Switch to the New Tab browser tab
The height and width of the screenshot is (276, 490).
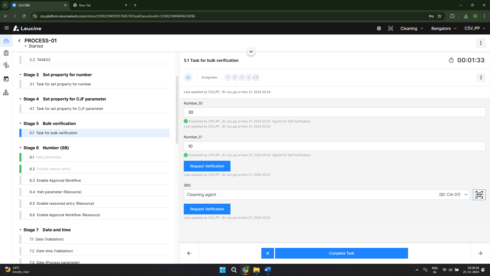100,5
